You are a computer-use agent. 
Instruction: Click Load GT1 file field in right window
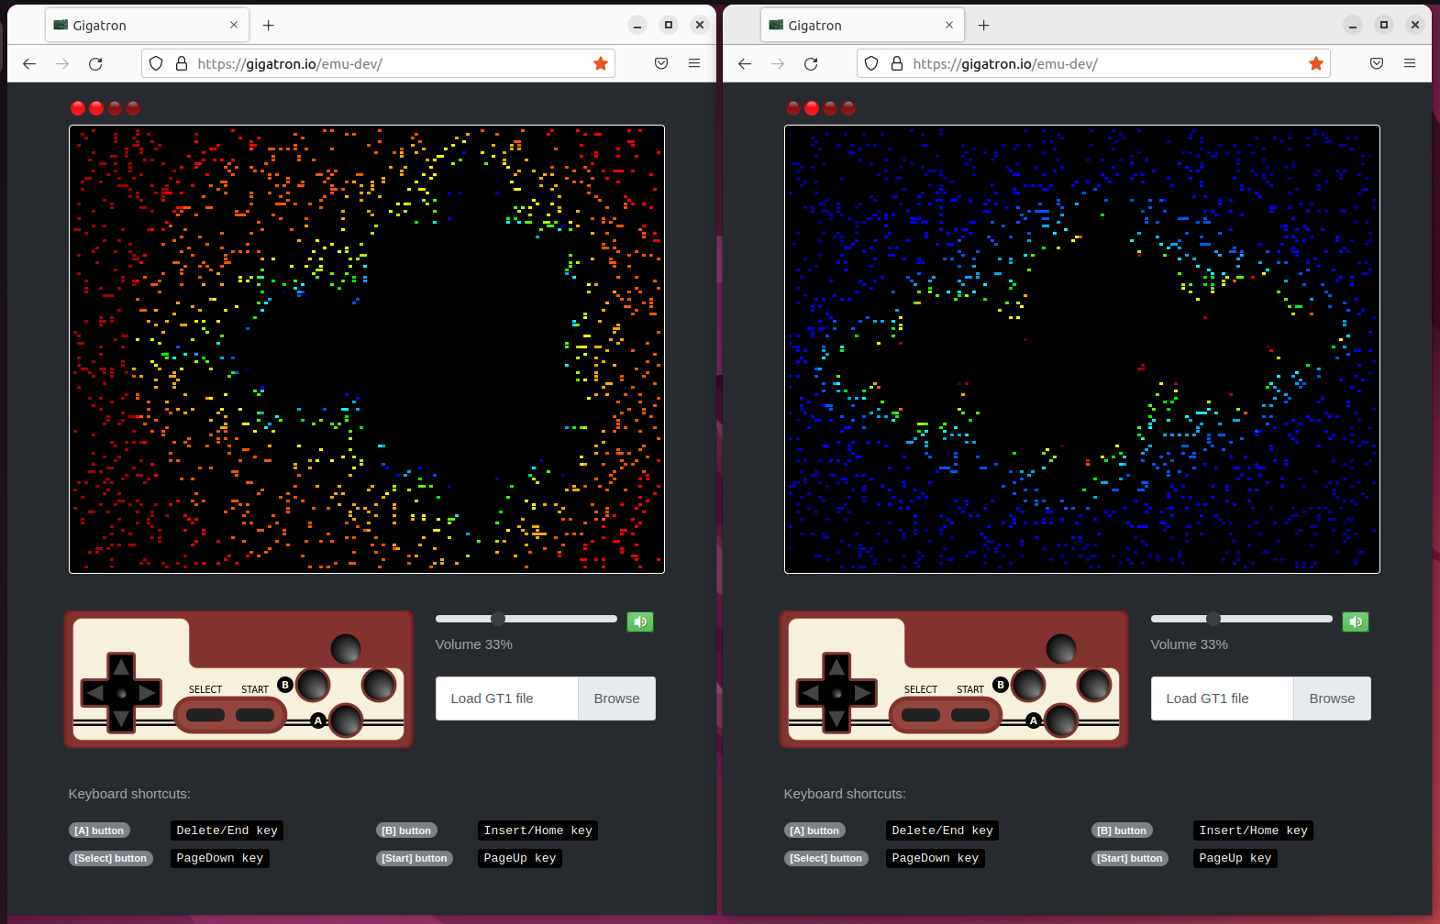click(1223, 698)
